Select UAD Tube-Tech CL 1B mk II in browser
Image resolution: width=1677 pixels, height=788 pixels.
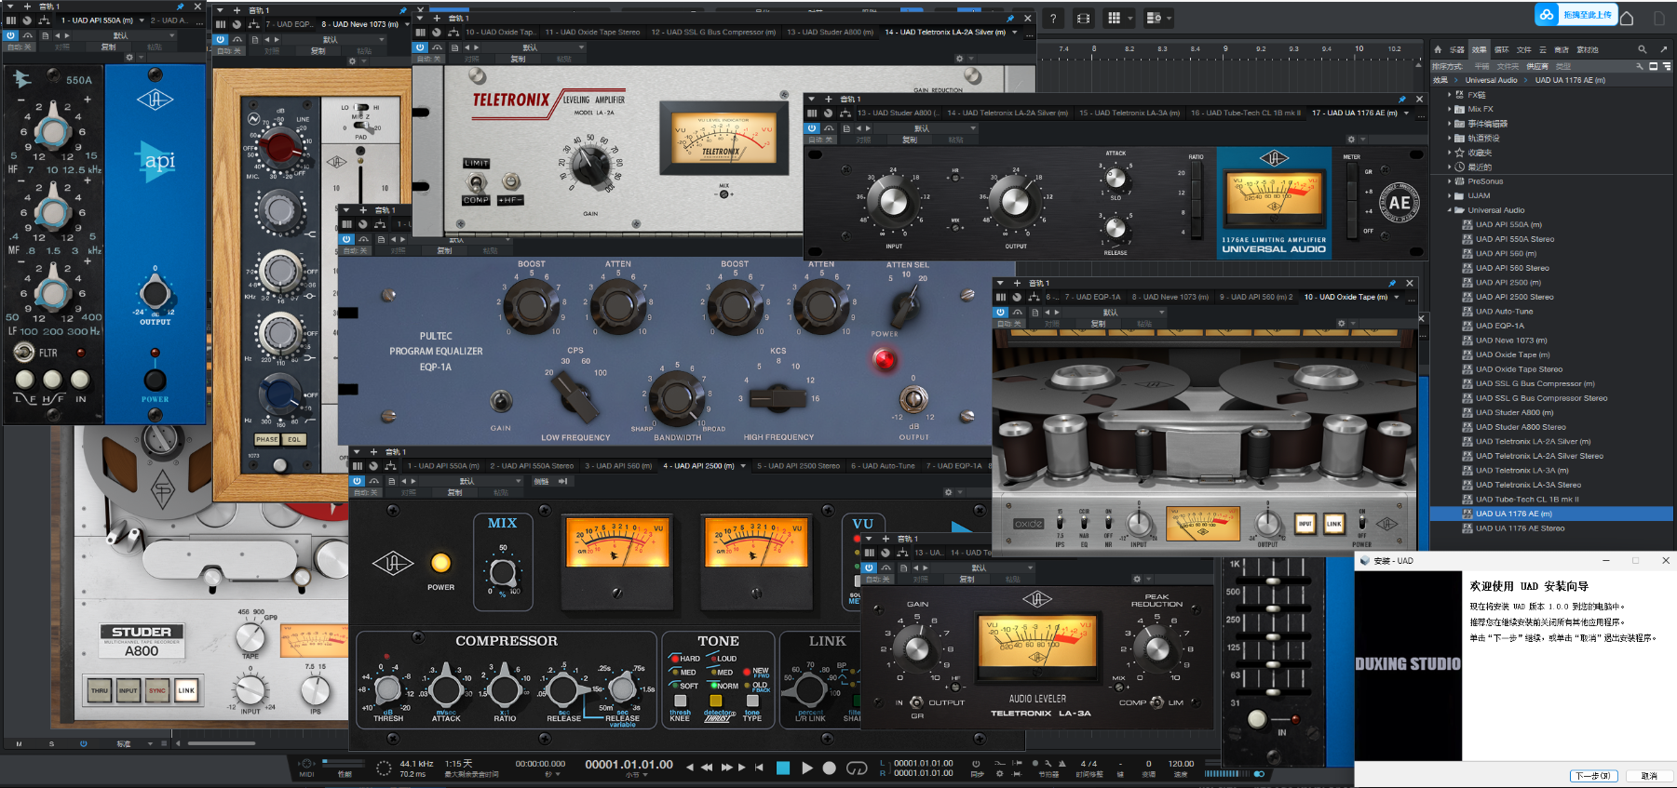pyautogui.click(x=1526, y=500)
